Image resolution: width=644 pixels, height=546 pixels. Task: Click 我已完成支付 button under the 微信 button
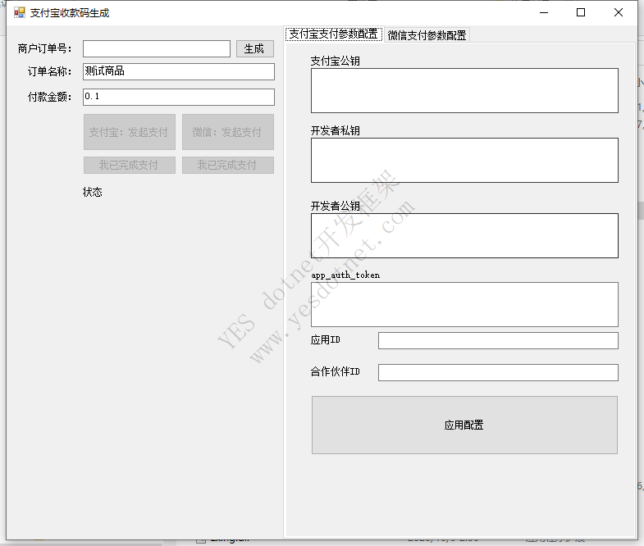point(228,165)
